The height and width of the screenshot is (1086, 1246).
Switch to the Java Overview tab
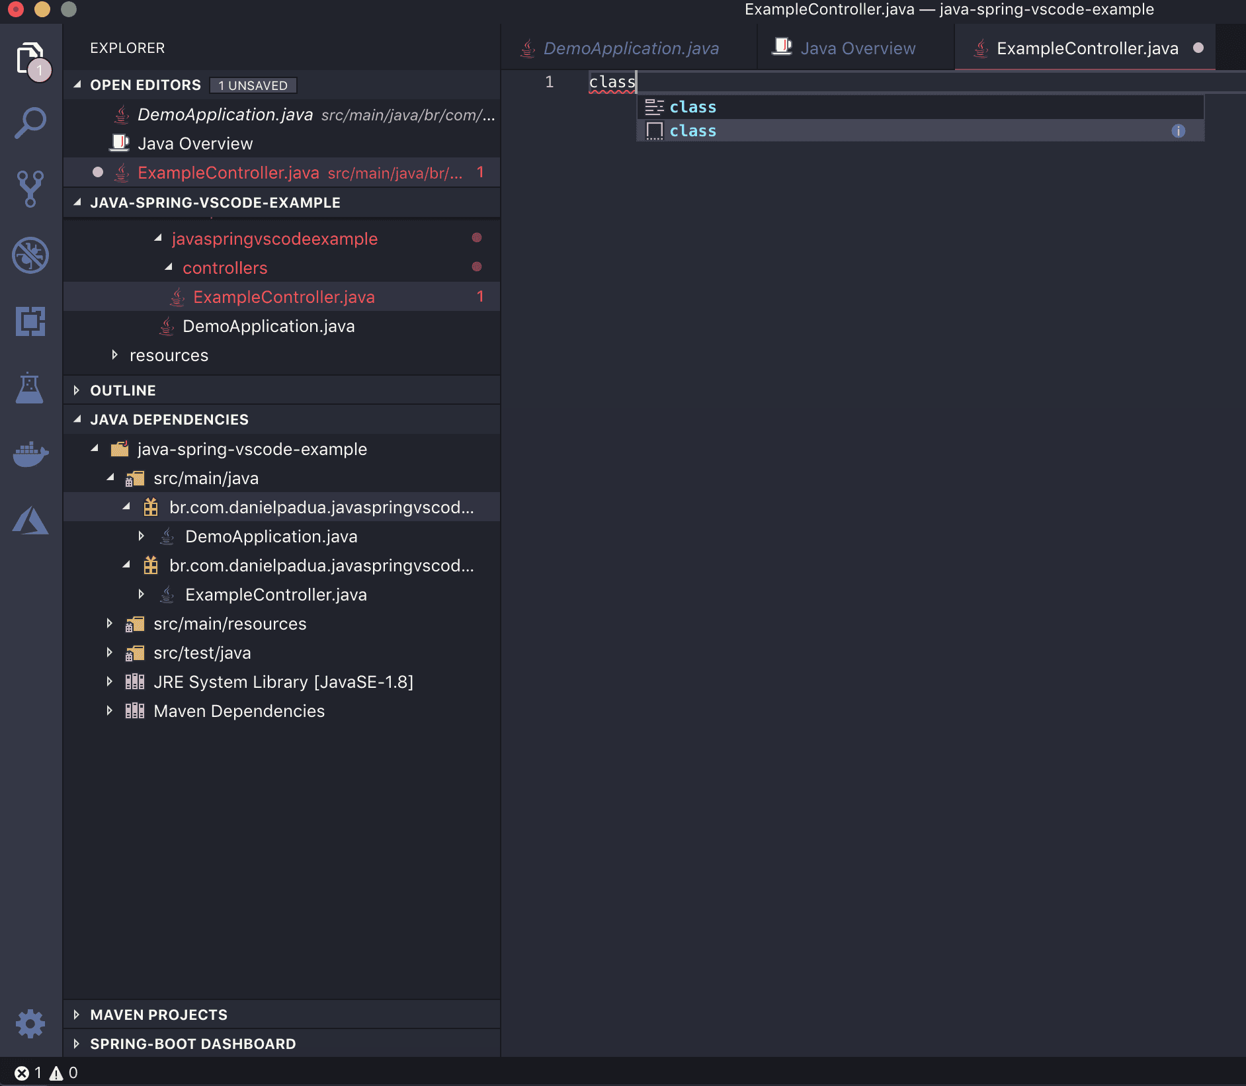[x=857, y=48]
